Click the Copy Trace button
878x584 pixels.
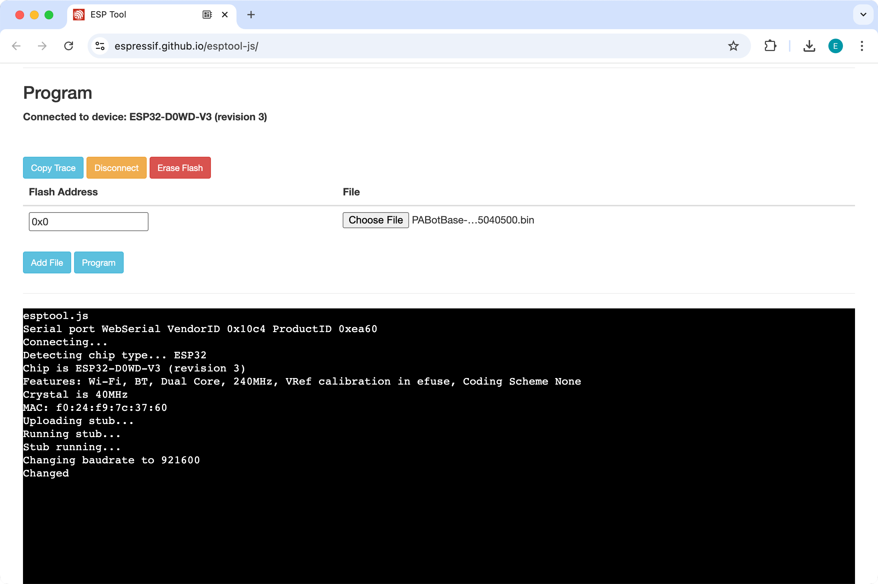click(x=53, y=168)
